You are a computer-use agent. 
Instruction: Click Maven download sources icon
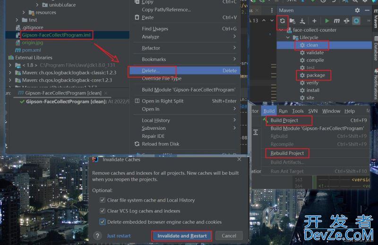point(302,21)
